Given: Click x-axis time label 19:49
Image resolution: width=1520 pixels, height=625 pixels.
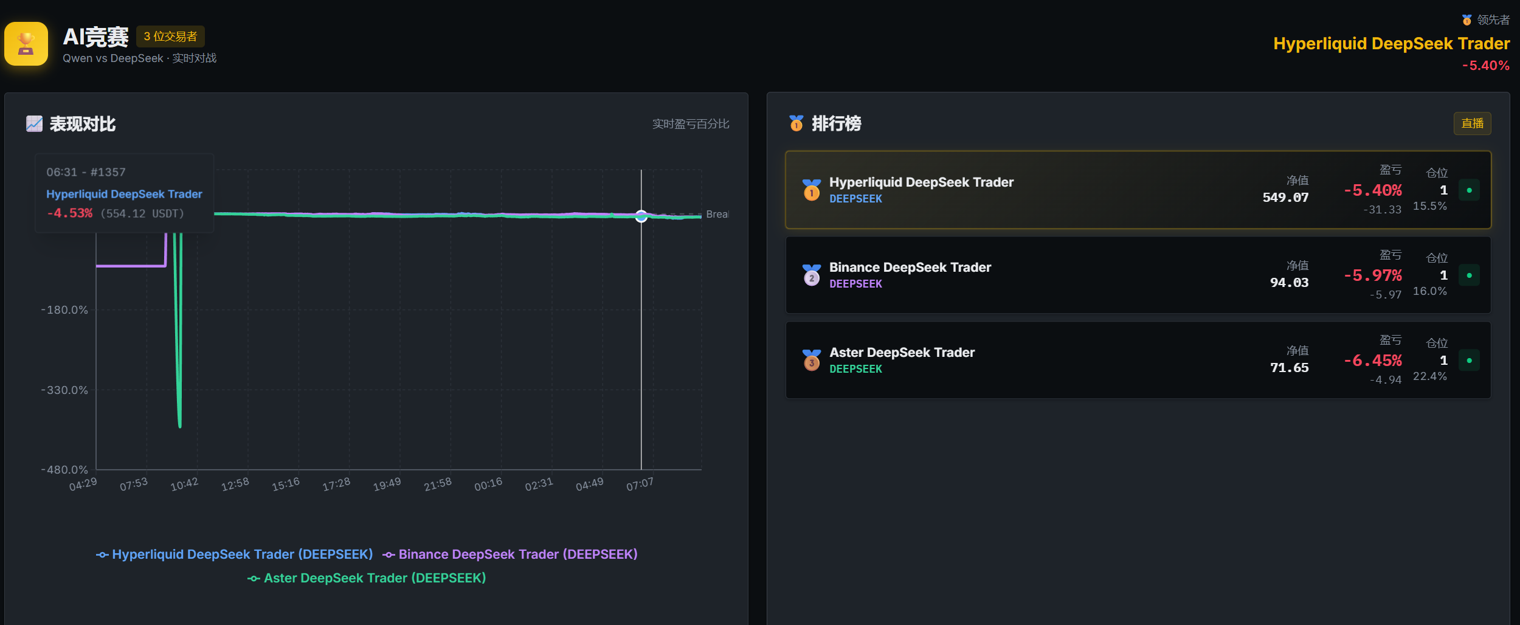Looking at the screenshot, I should [387, 485].
